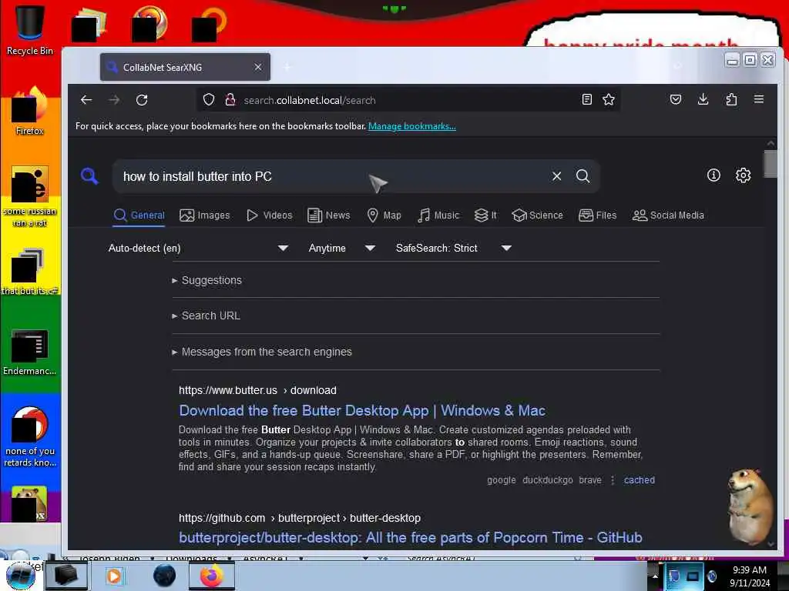This screenshot has height=591, width=789.
Task: Switch to the News category tab
Action: tap(328, 215)
